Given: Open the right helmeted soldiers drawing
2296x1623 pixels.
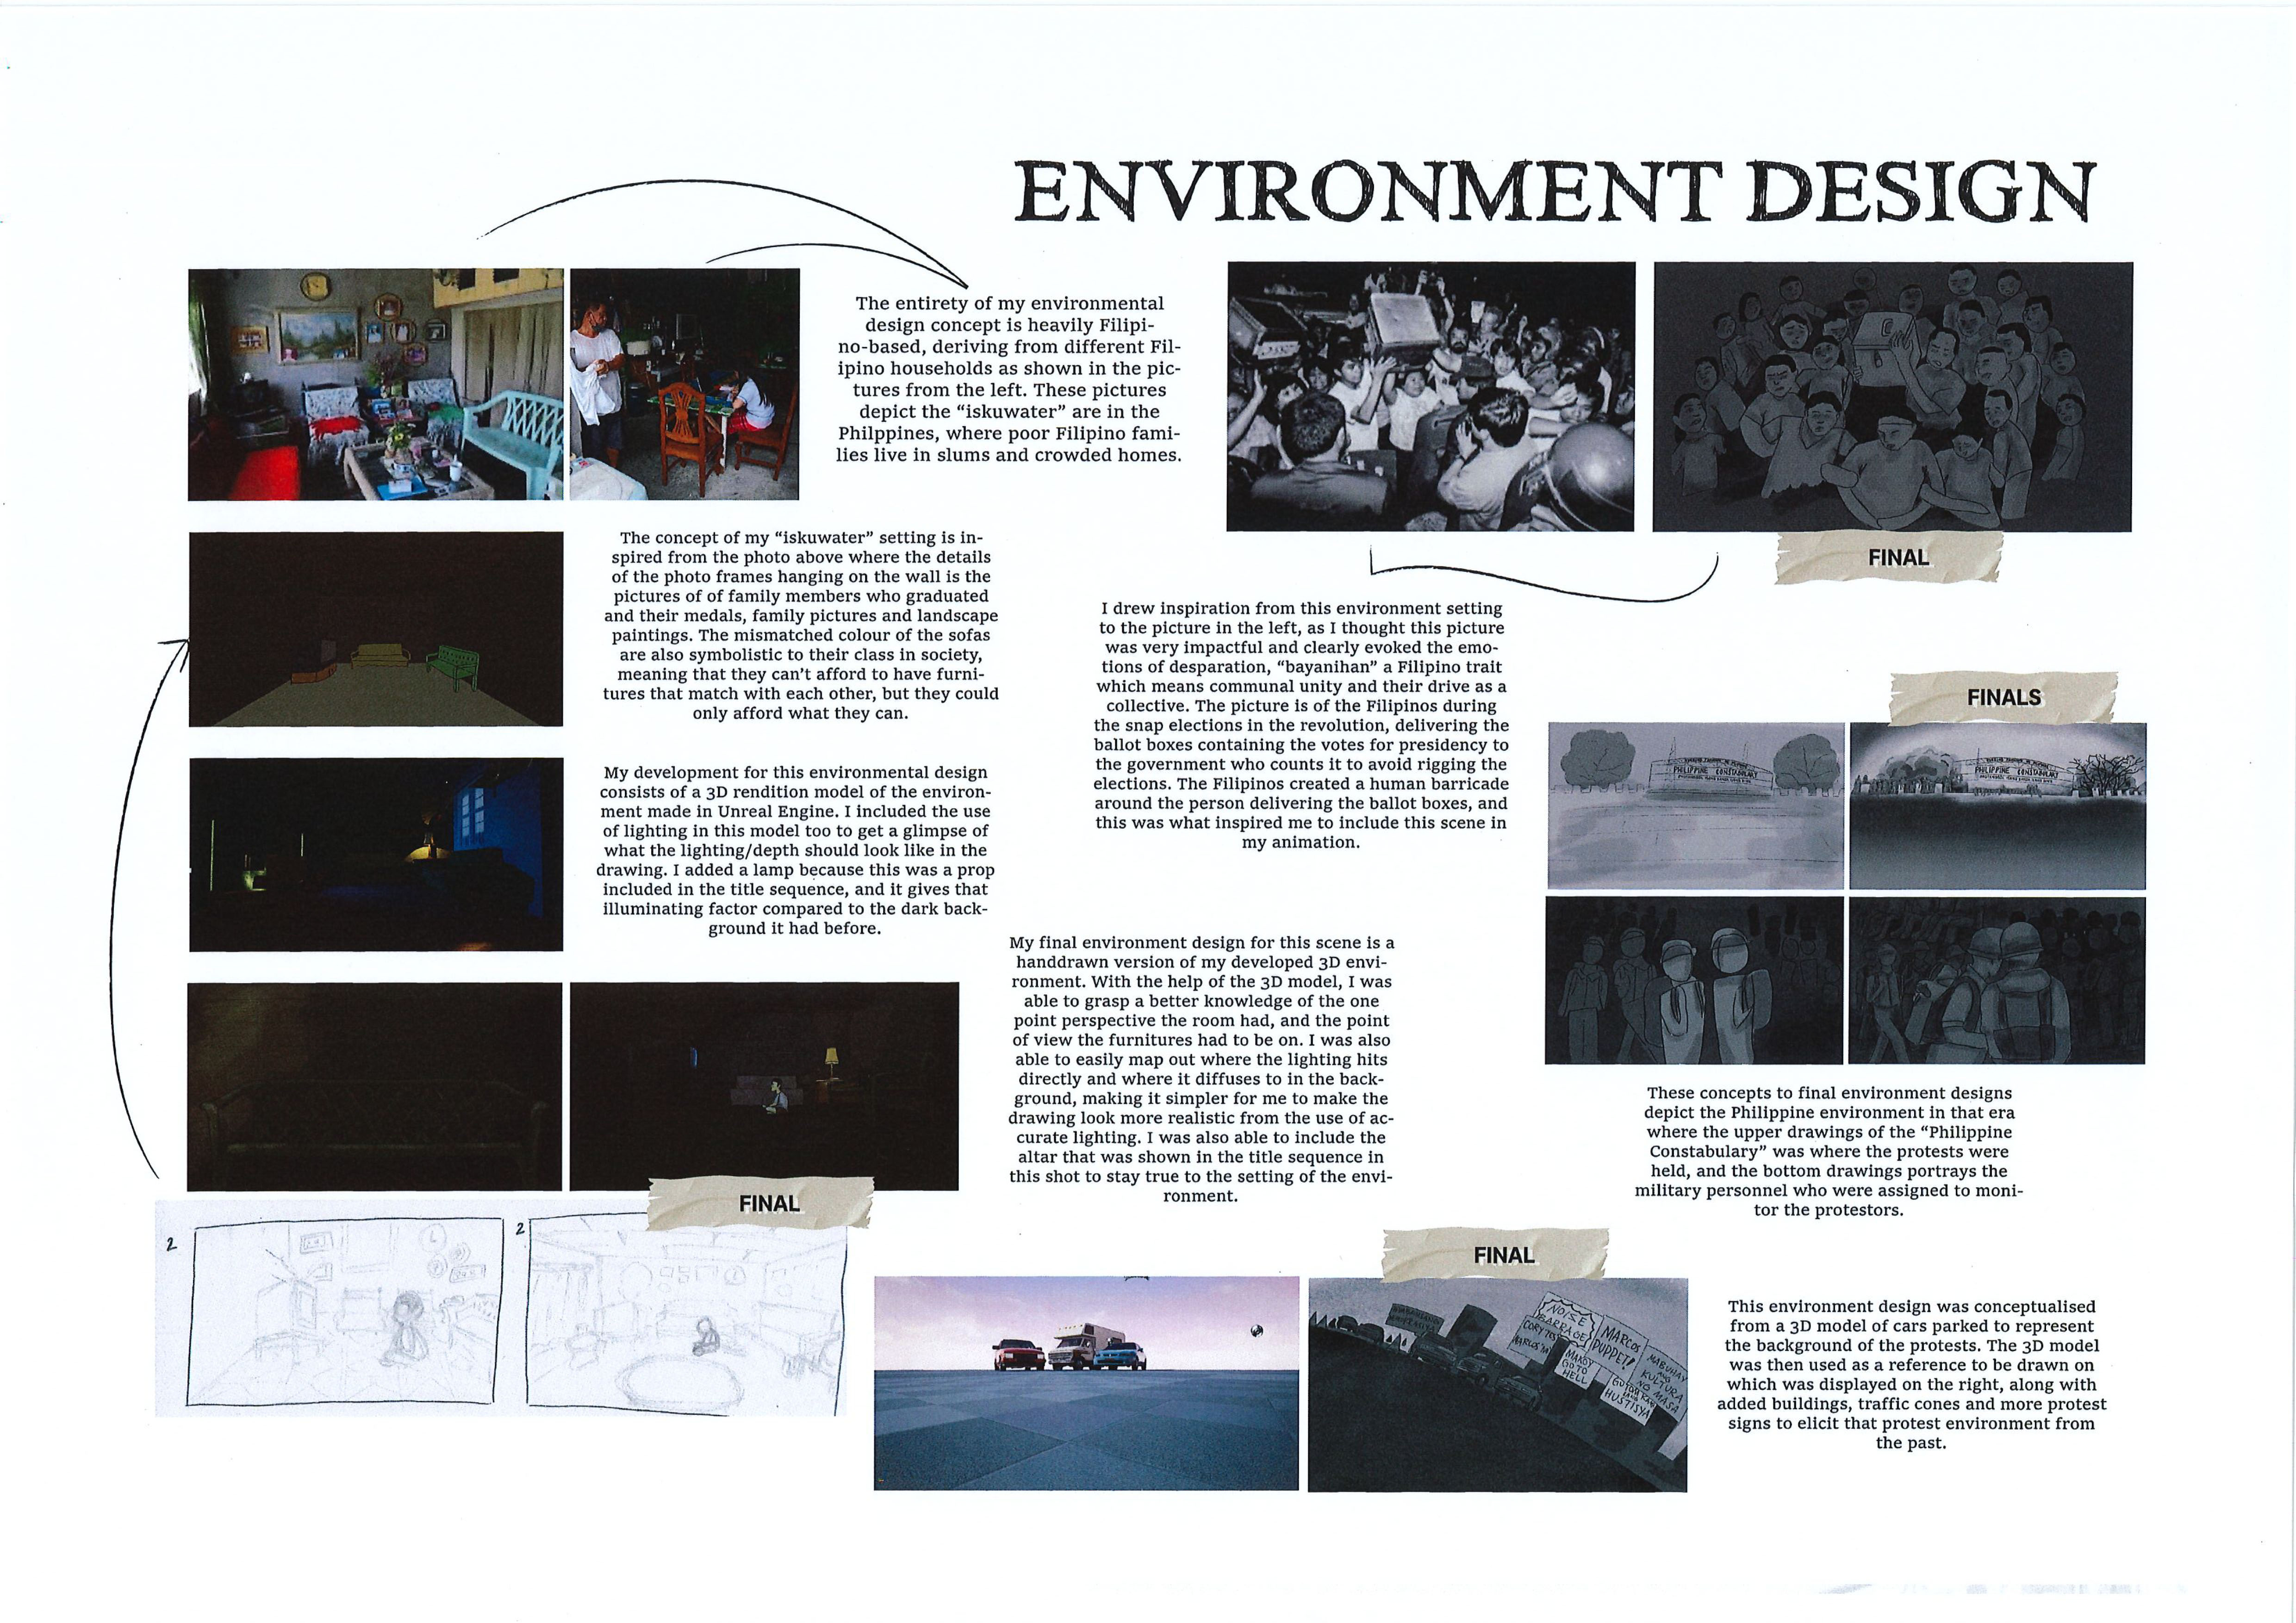Looking at the screenshot, I should point(1997,980).
